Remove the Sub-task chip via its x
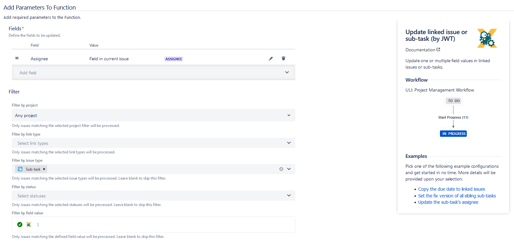The height and width of the screenshot is (243, 514). tap(44, 169)
